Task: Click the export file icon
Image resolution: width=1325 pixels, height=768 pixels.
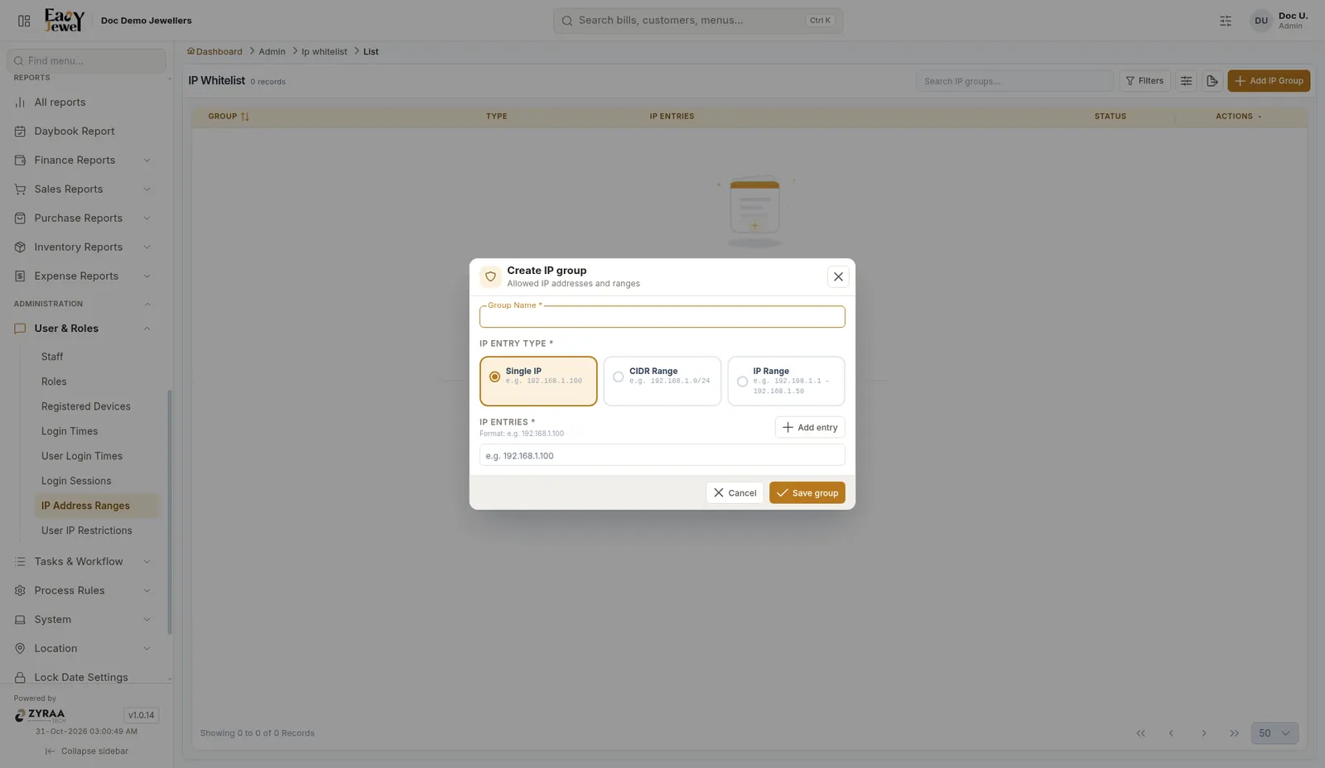Action: (1212, 81)
